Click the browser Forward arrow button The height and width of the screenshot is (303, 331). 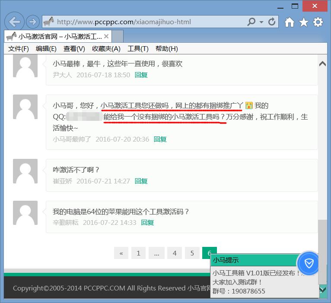point(33,22)
